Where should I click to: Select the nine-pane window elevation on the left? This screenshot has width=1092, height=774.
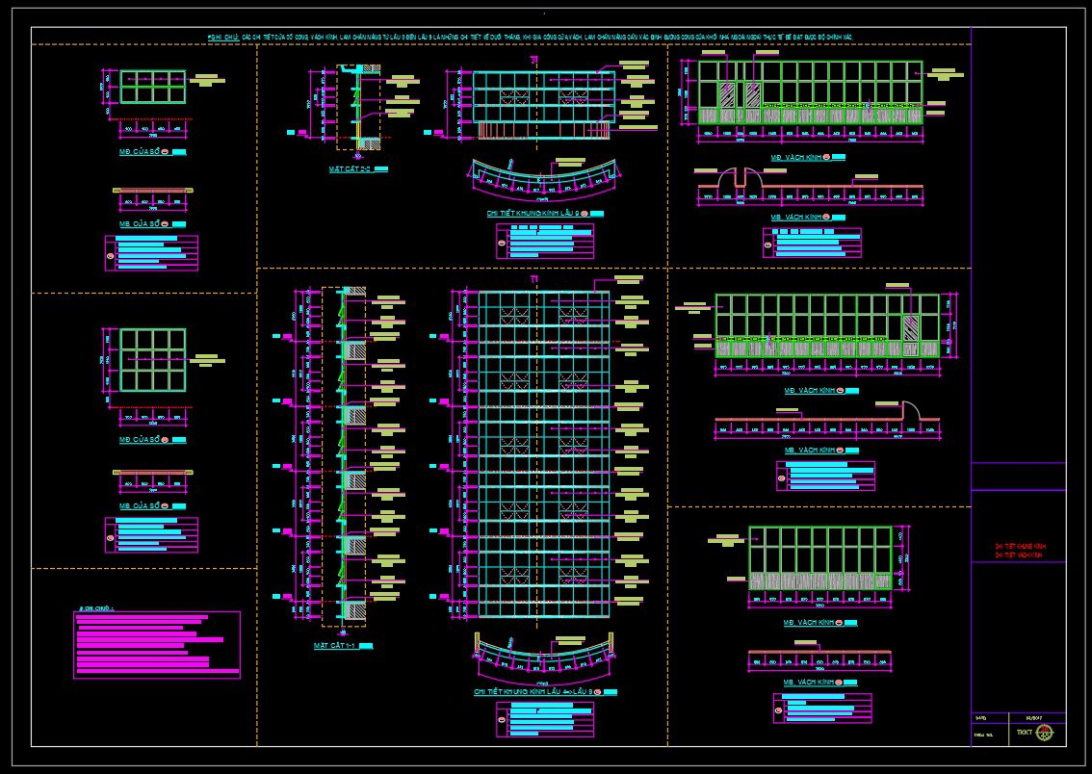(152, 360)
